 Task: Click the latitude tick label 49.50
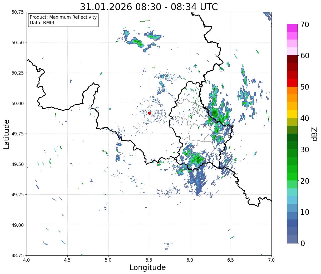tap(17, 164)
